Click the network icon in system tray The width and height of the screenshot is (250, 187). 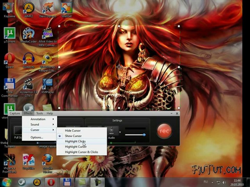tap(218, 182)
